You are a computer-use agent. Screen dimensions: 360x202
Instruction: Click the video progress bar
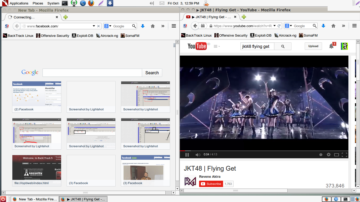tap(264, 151)
